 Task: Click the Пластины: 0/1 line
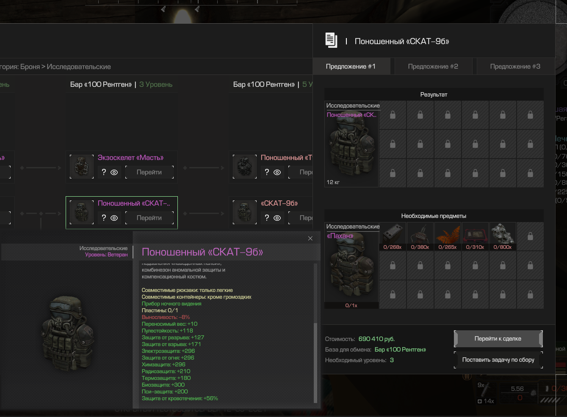(160, 310)
